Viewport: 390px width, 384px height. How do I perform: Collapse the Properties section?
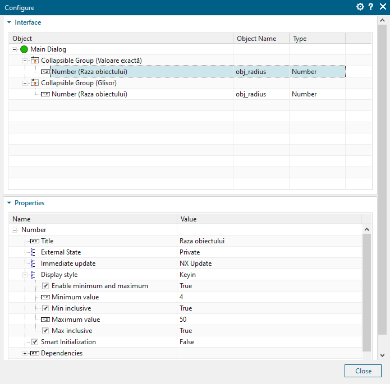(9, 203)
